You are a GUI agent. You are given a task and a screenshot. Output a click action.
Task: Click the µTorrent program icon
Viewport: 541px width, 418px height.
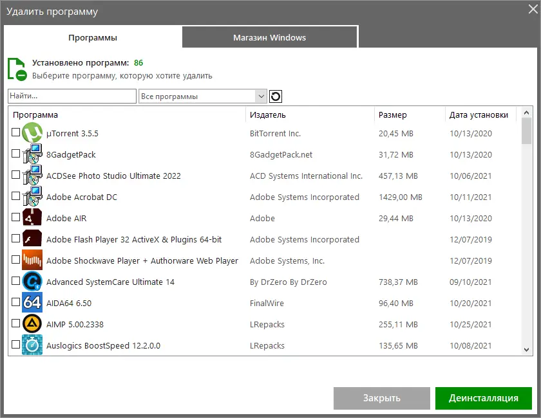(x=32, y=133)
